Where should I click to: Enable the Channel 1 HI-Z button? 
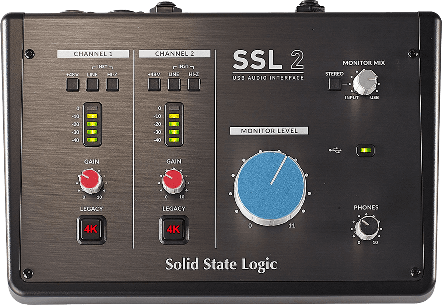[x=112, y=85]
